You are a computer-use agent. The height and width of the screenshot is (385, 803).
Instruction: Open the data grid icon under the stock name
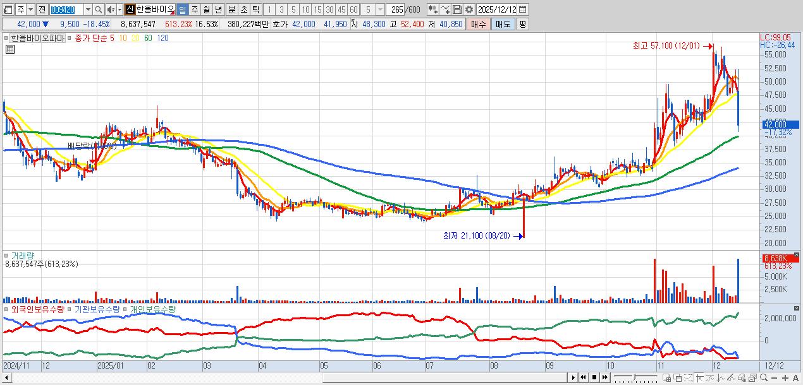pos(10,48)
